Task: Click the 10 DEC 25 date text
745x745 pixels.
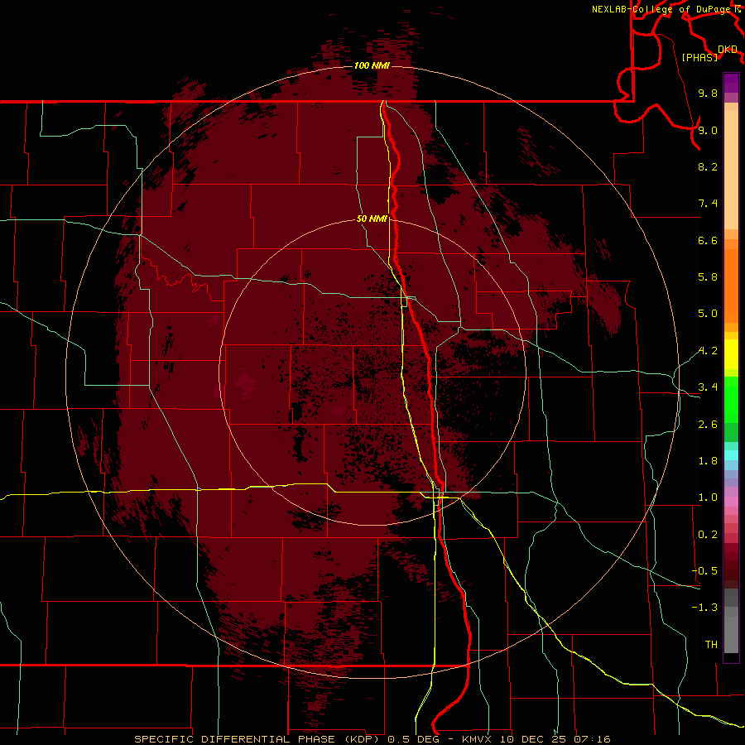Action: [531, 739]
